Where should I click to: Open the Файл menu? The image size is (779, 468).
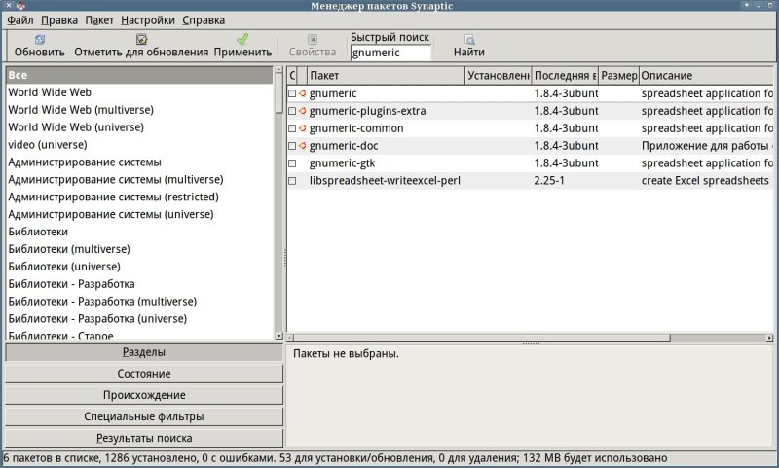[19, 20]
